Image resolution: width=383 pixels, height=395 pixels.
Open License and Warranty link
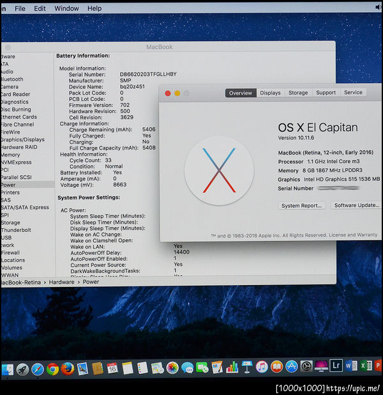click(353, 235)
